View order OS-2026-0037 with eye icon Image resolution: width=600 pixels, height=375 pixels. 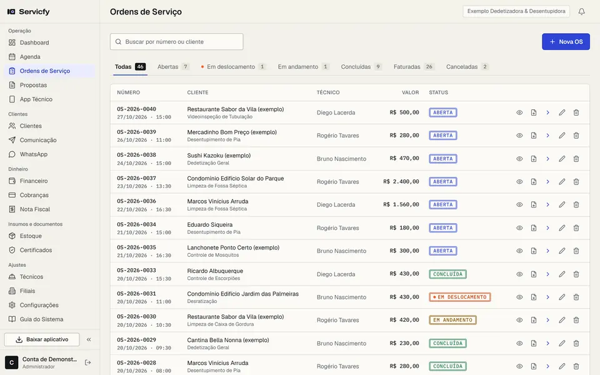tap(519, 182)
